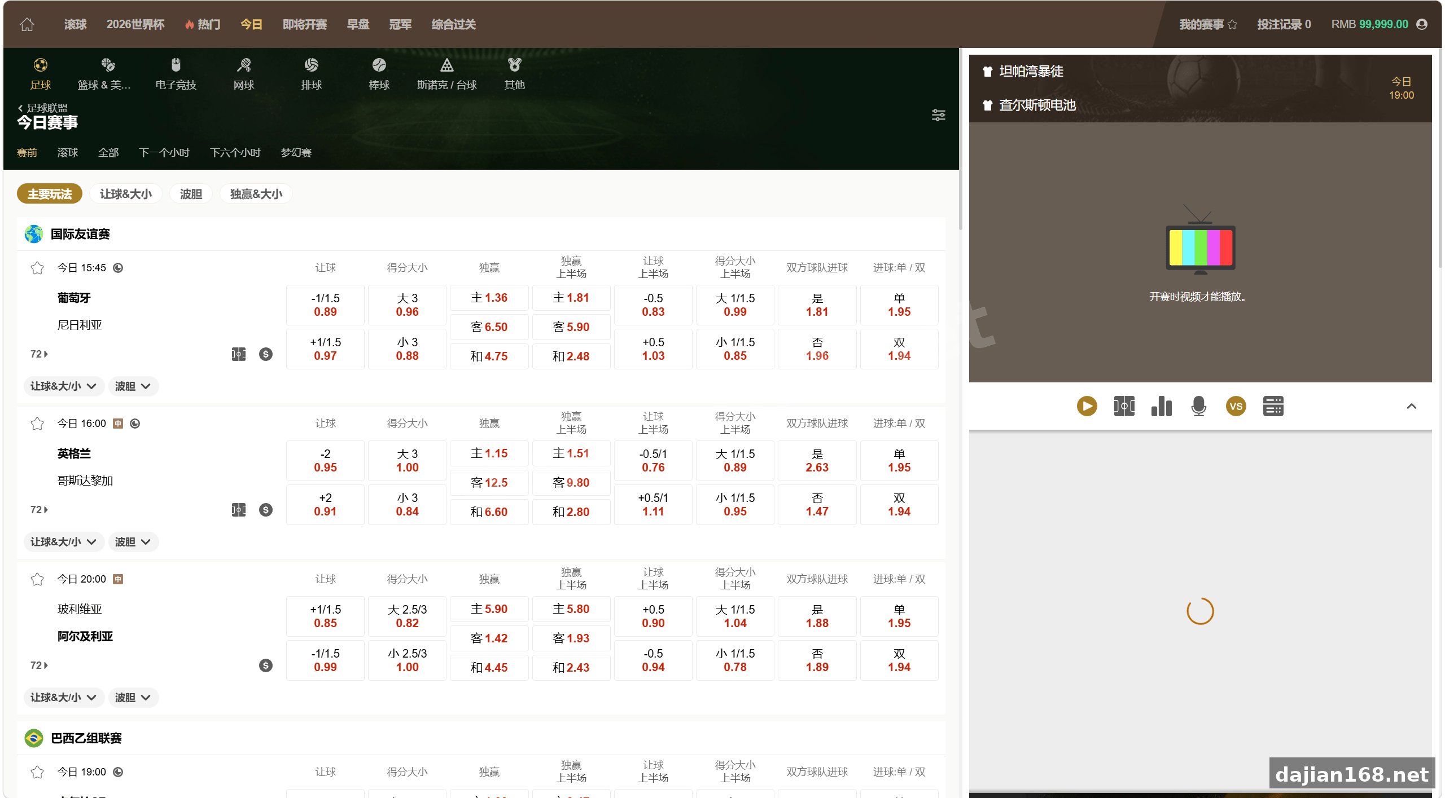The height and width of the screenshot is (798, 1445).
Task: Expand 让球&大/小 under Portugal match
Action: point(64,386)
